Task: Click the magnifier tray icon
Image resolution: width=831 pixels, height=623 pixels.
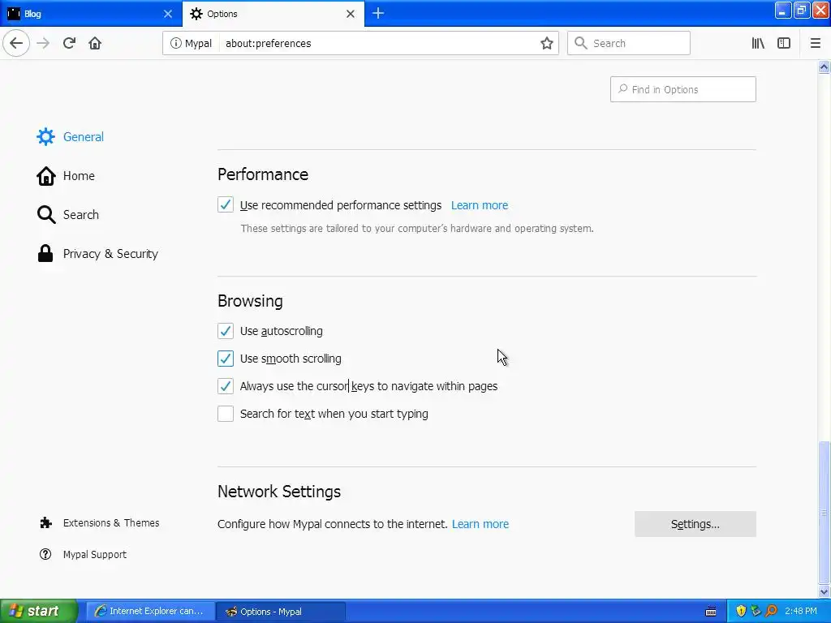Action: (771, 612)
